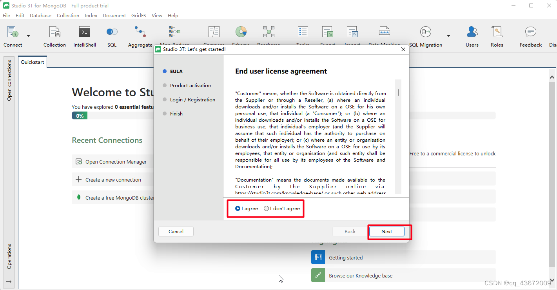Click the Finish wizard step
The height and width of the screenshot is (290, 557).
point(176,113)
